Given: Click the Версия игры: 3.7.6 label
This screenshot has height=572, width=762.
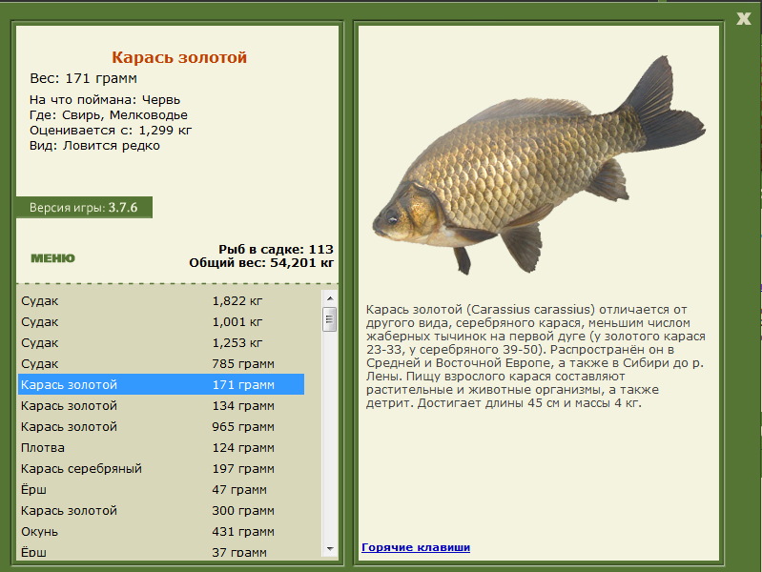Looking at the screenshot, I should pos(84,208).
